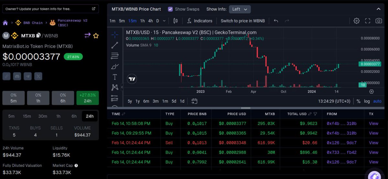Swap token pair with arrows icon
The image size is (388, 179).
pos(87,36)
